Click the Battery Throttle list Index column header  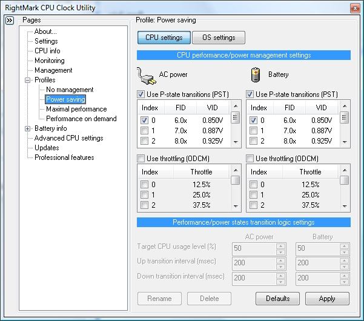click(x=265, y=172)
